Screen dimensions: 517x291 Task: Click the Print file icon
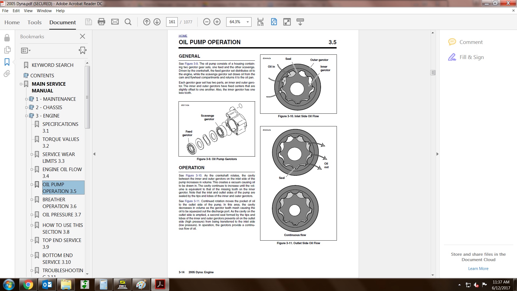coord(101,22)
